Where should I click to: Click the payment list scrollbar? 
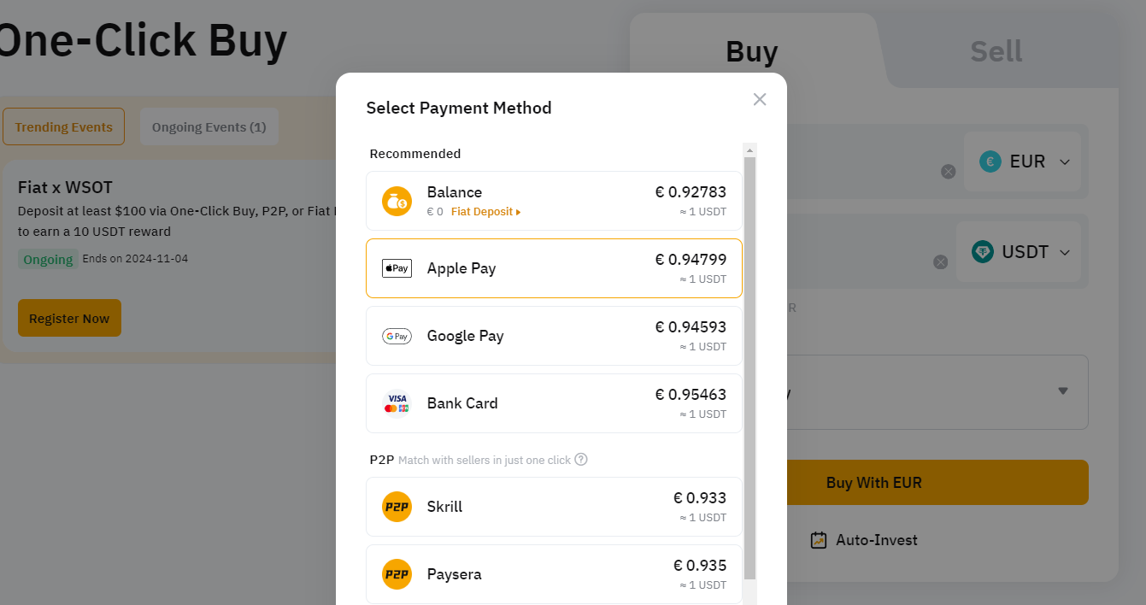749,367
